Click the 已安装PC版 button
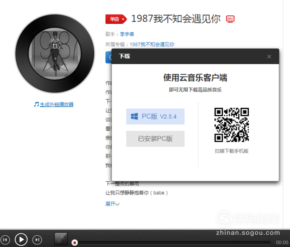The height and width of the screenshot is (247, 290). click(x=155, y=139)
